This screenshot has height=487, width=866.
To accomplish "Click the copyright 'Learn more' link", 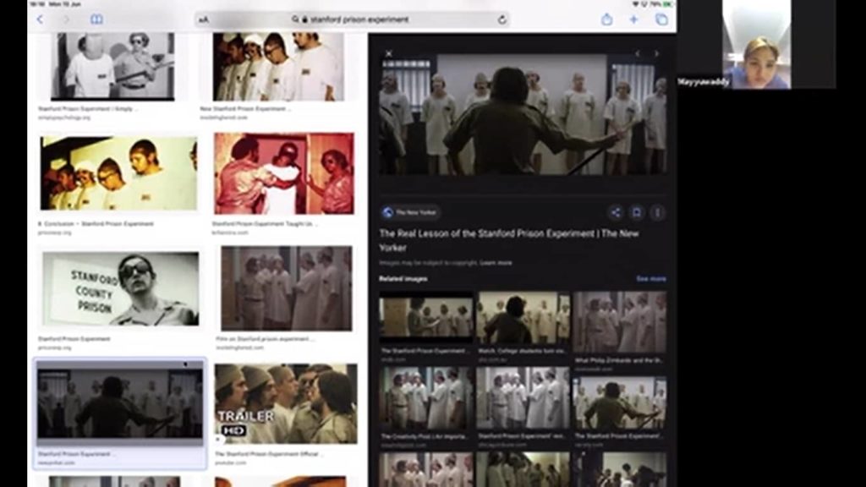I will (x=496, y=263).
